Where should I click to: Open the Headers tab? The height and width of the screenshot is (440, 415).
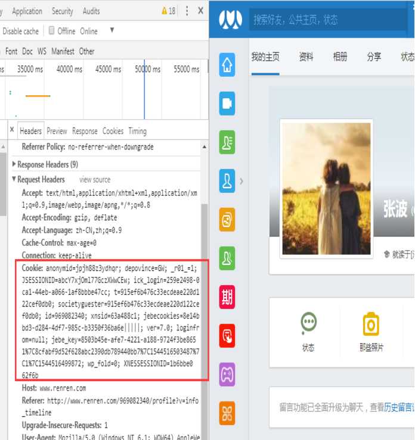(x=30, y=131)
